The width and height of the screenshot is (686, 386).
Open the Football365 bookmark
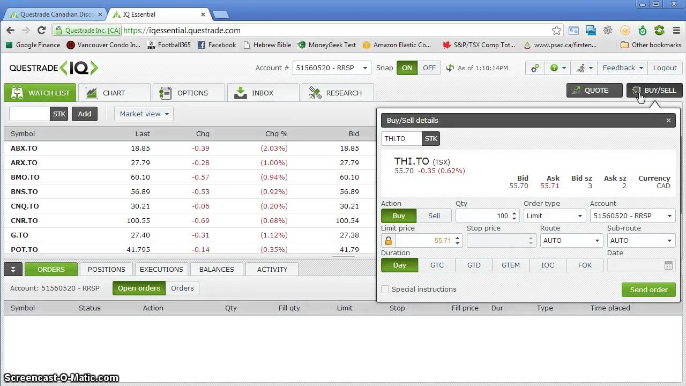click(168, 45)
